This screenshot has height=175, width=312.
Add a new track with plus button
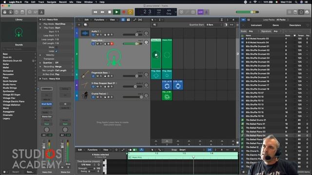point(79,25)
